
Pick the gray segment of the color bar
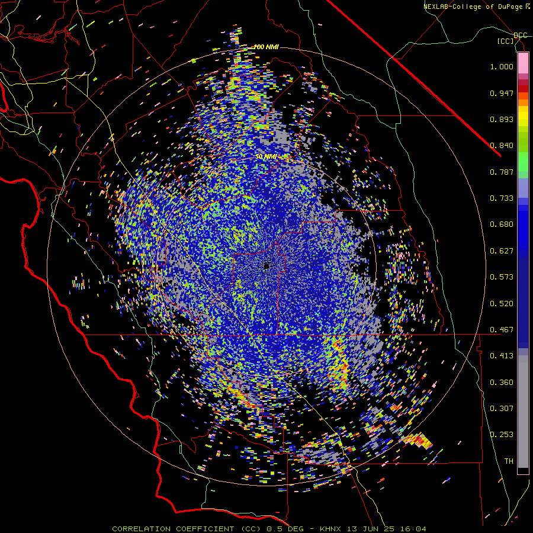pyautogui.click(x=523, y=412)
